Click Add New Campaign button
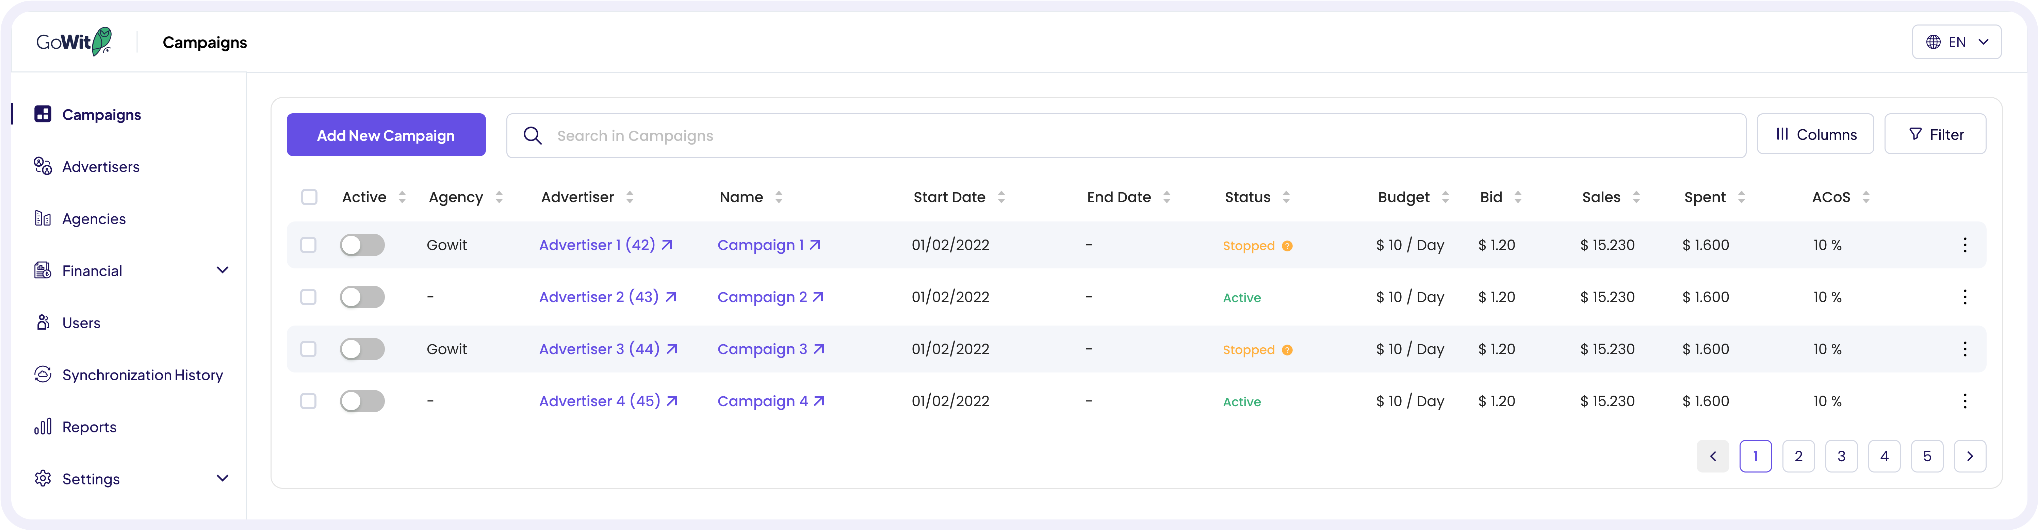 coord(386,135)
